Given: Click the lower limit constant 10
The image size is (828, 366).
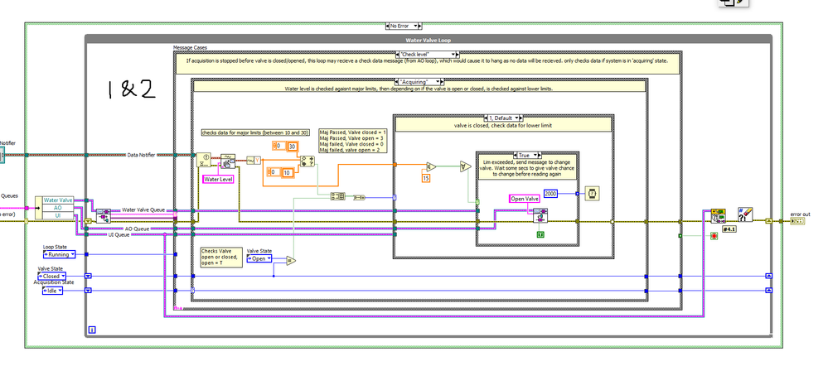Looking at the screenshot, I should 288,172.
